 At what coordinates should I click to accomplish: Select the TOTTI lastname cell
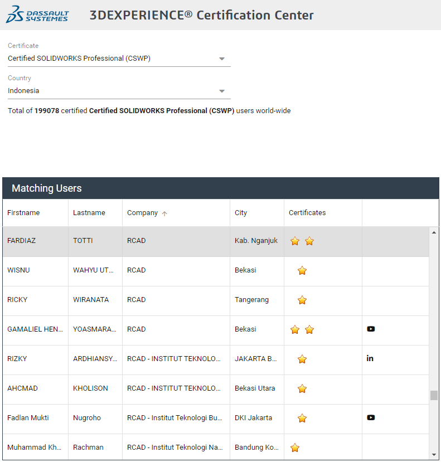95,241
